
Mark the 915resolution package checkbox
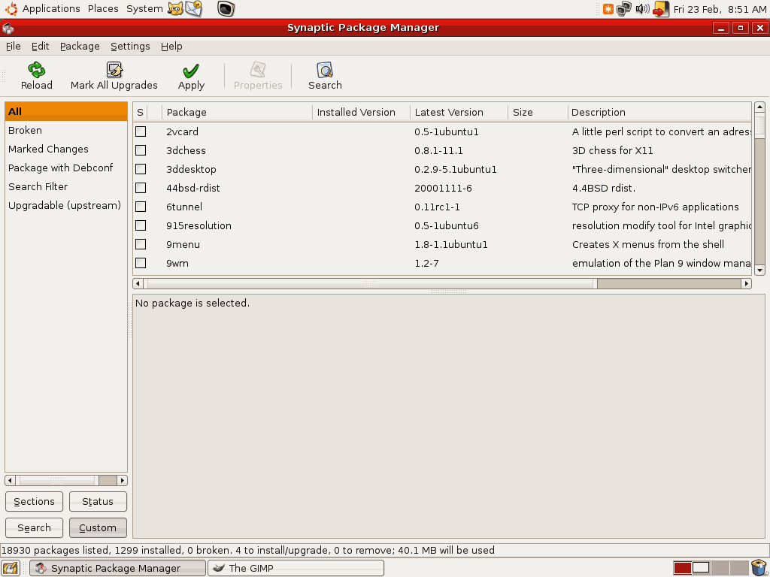point(141,225)
